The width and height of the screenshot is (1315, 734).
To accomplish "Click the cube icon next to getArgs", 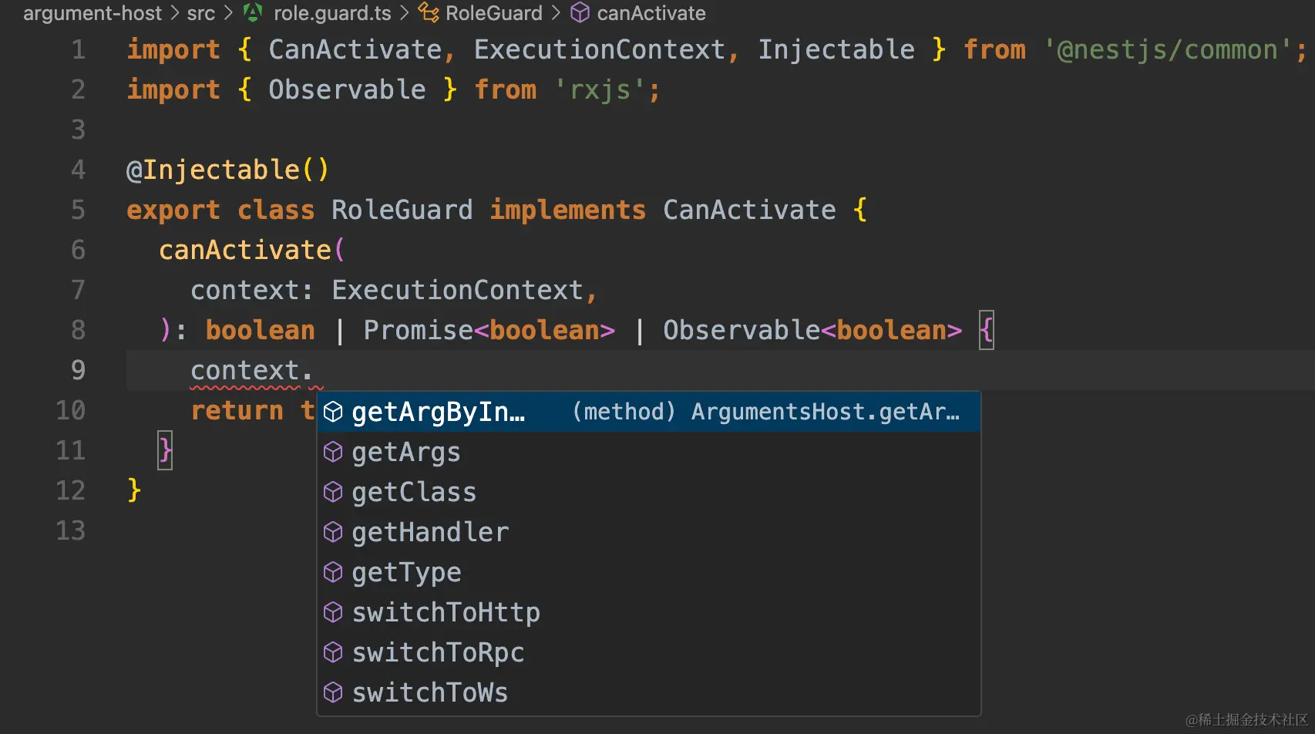I will (333, 453).
